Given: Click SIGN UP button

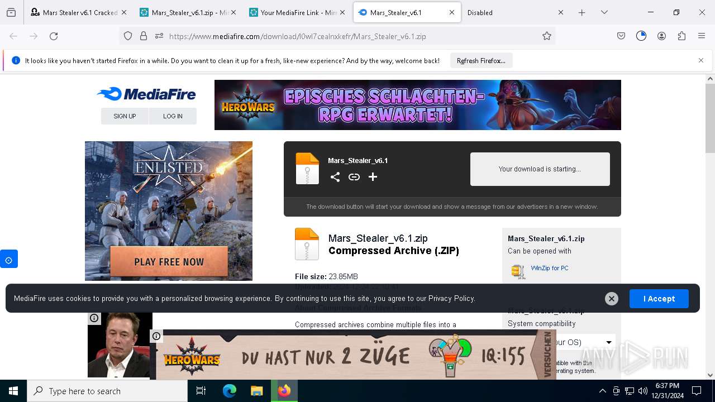Looking at the screenshot, I should point(125,116).
